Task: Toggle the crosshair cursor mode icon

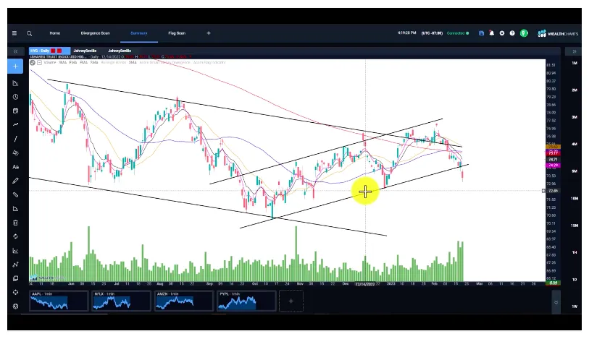Action: coord(16,292)
